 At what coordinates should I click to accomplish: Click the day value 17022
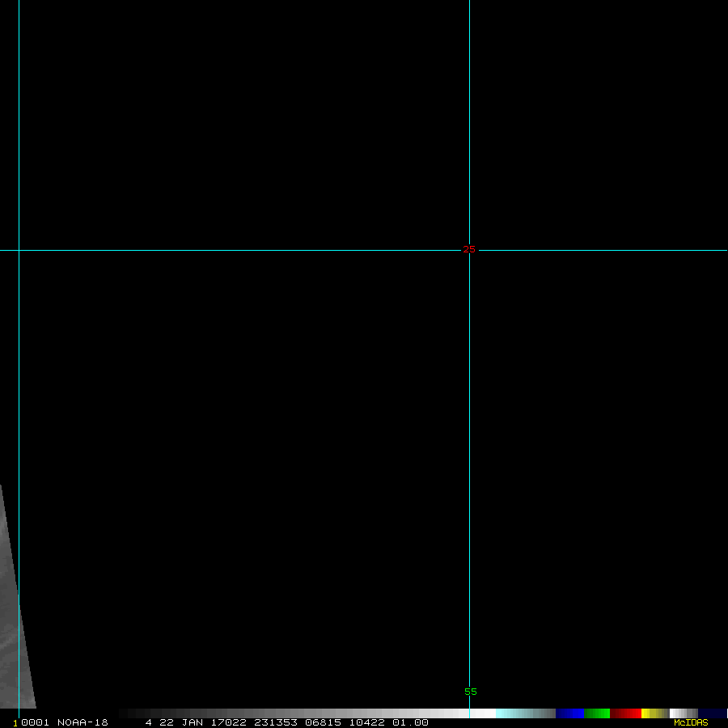coord(229,722)
